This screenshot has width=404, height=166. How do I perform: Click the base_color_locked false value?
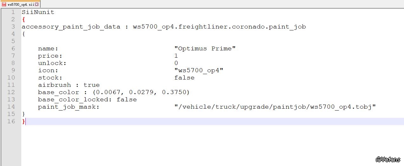(x=127, y=99)
